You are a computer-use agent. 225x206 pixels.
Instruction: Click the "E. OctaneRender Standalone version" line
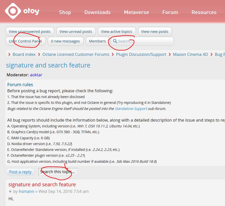[x=63, y=150]
